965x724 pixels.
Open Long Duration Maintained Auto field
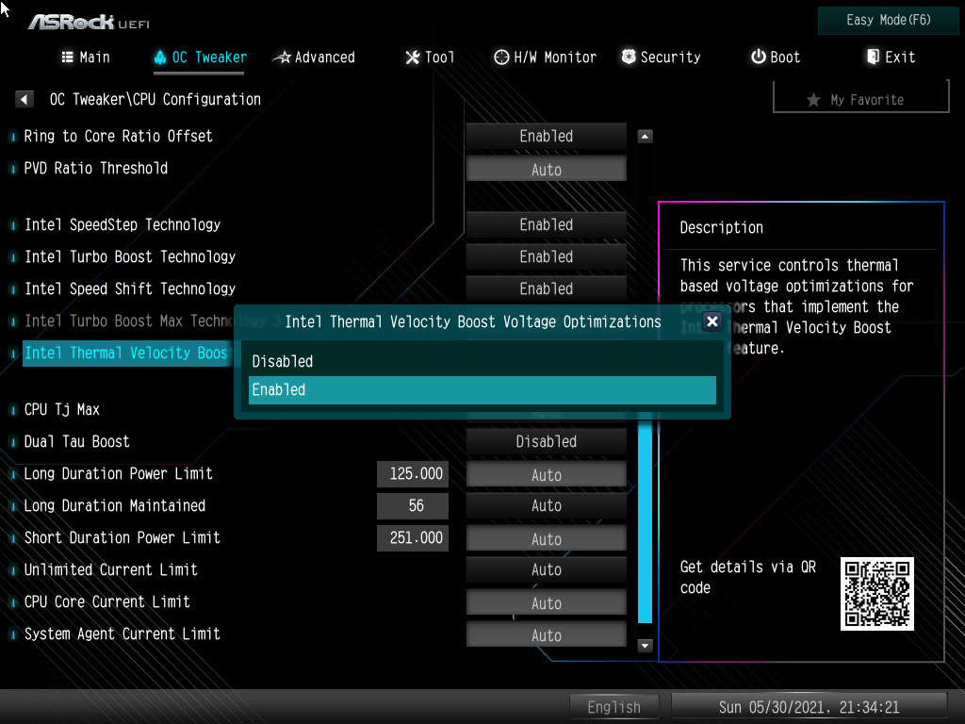point(546,505)
